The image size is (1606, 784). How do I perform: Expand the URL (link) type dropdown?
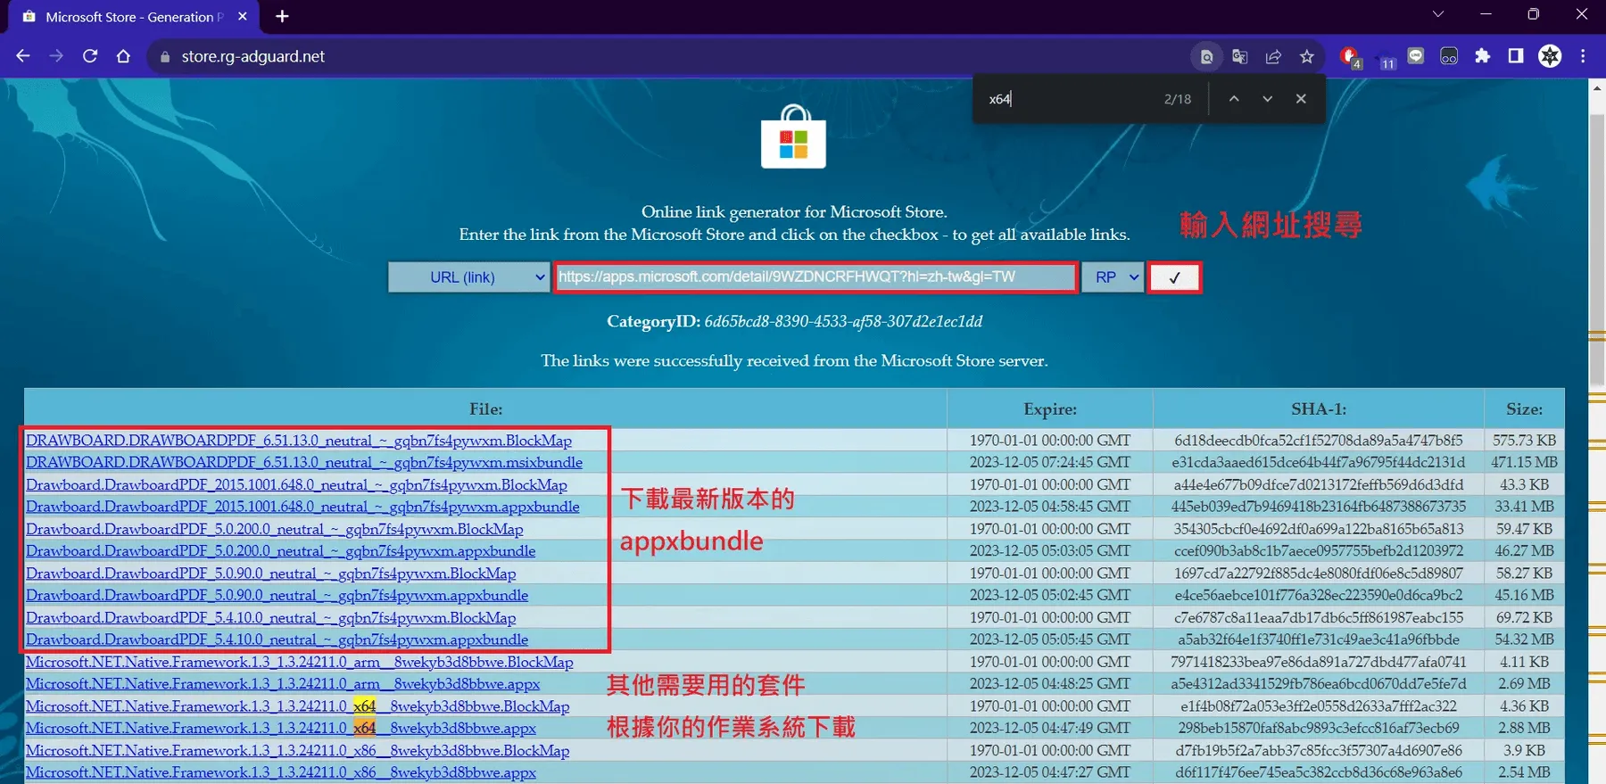[468, 277]
